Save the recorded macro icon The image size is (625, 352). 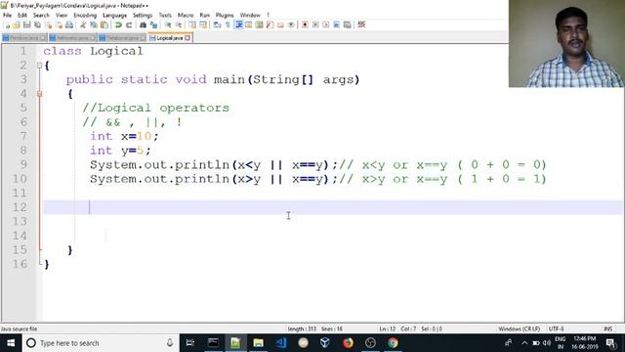[x=348, y=24]
